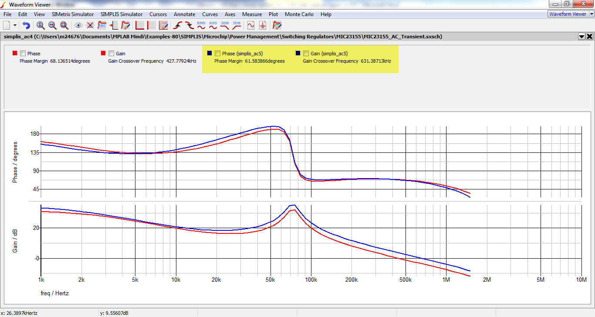Screen dimensions: 595x317
Task: Click the Phase / degrees axis label
Action: point(15,162)
